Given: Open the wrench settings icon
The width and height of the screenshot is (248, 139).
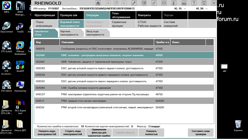Looking at the screenshot, I should (134, 3).
